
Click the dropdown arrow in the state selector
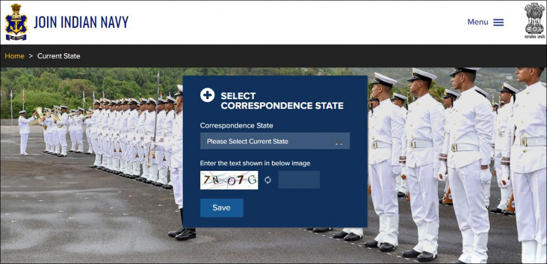[x=339, y=142]
